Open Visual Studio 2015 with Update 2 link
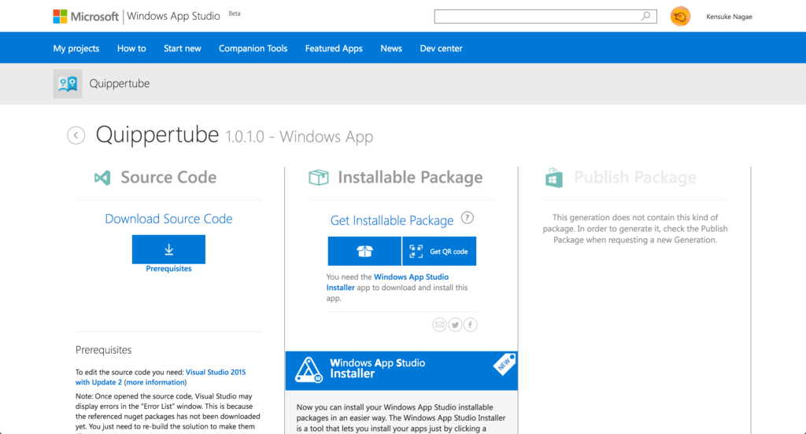This screenshot has width=806, height=434. click(x=161, y=377)
